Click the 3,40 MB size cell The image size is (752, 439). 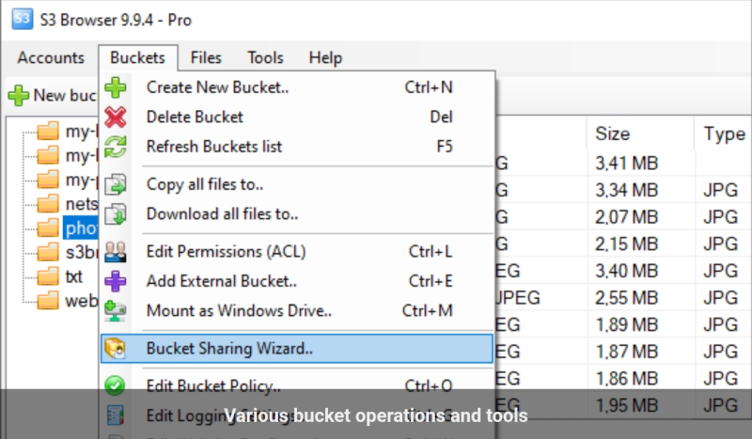(x=626, y=271)
